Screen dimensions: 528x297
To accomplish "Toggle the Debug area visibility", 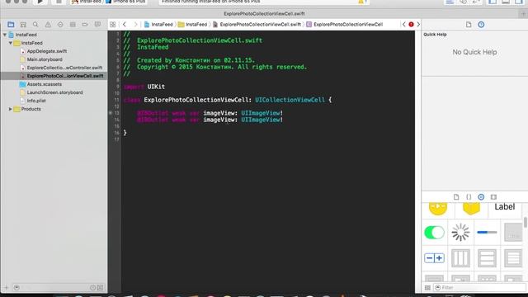I will [506, 2].
